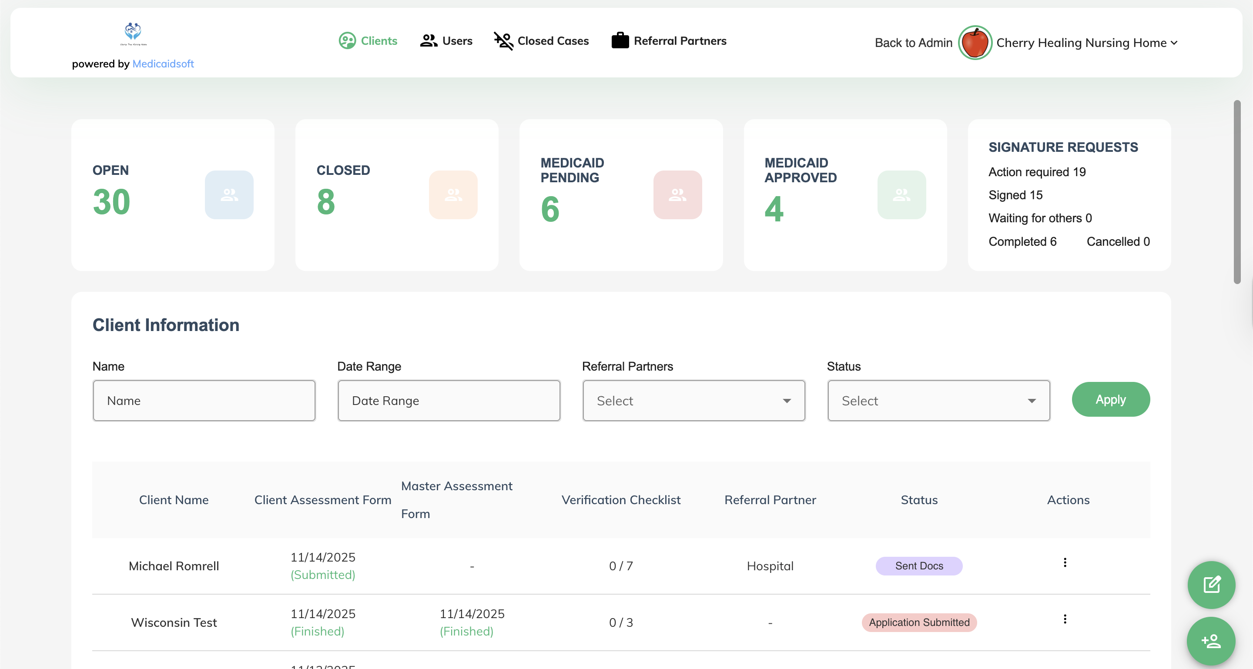Click the Closed cases card icon

[453, 195]
